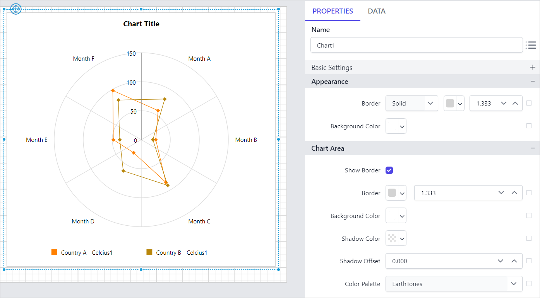
Task: Expand the Basic Settings section header
Action: pos(422,67)
